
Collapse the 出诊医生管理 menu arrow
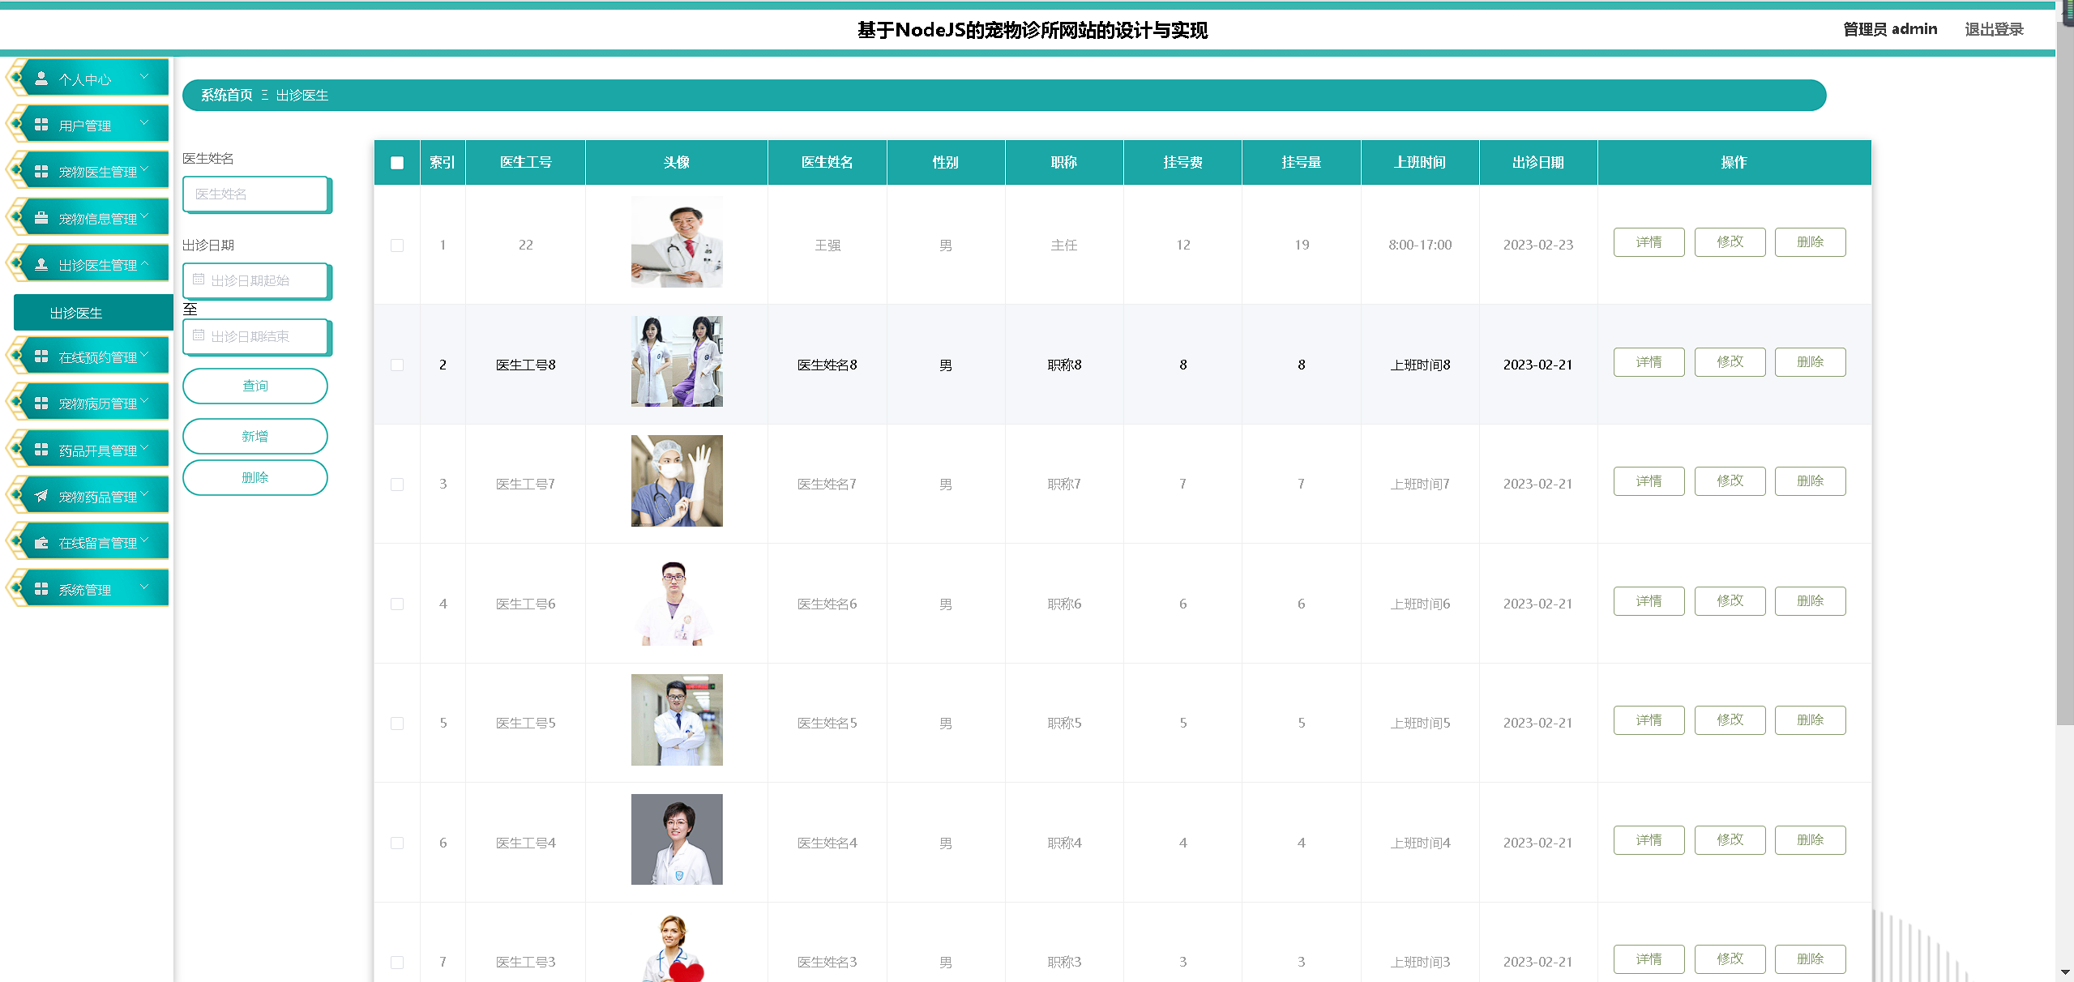145,263
